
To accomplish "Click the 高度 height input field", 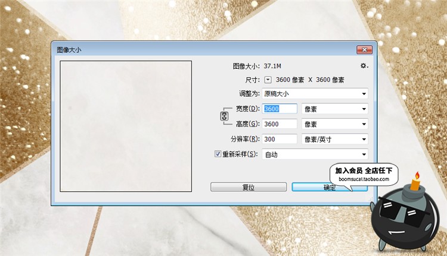I will pos(280,124).
